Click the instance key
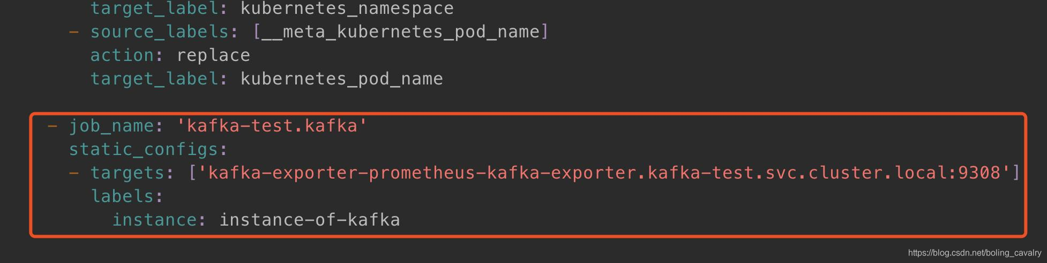This screenshot has height=263, width=1047. pos(154,220)
